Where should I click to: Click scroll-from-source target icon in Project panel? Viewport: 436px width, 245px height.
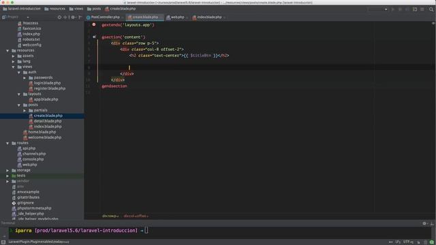pos(59,17)
